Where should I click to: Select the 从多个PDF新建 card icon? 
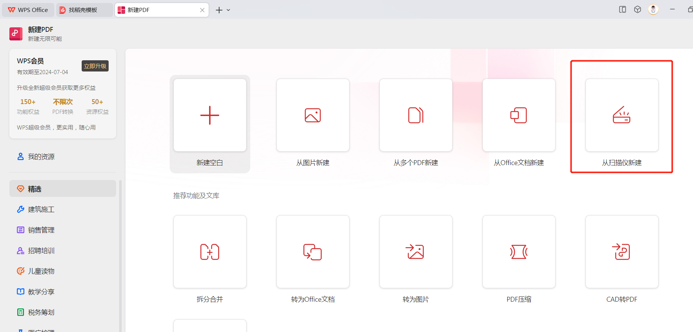416,115
